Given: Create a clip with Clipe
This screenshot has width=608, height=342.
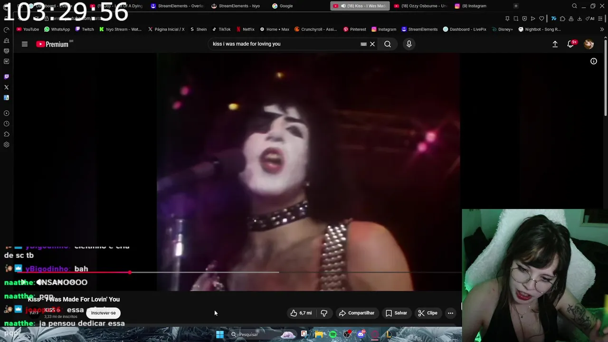Looking at the screenshot, I should 427,313.
